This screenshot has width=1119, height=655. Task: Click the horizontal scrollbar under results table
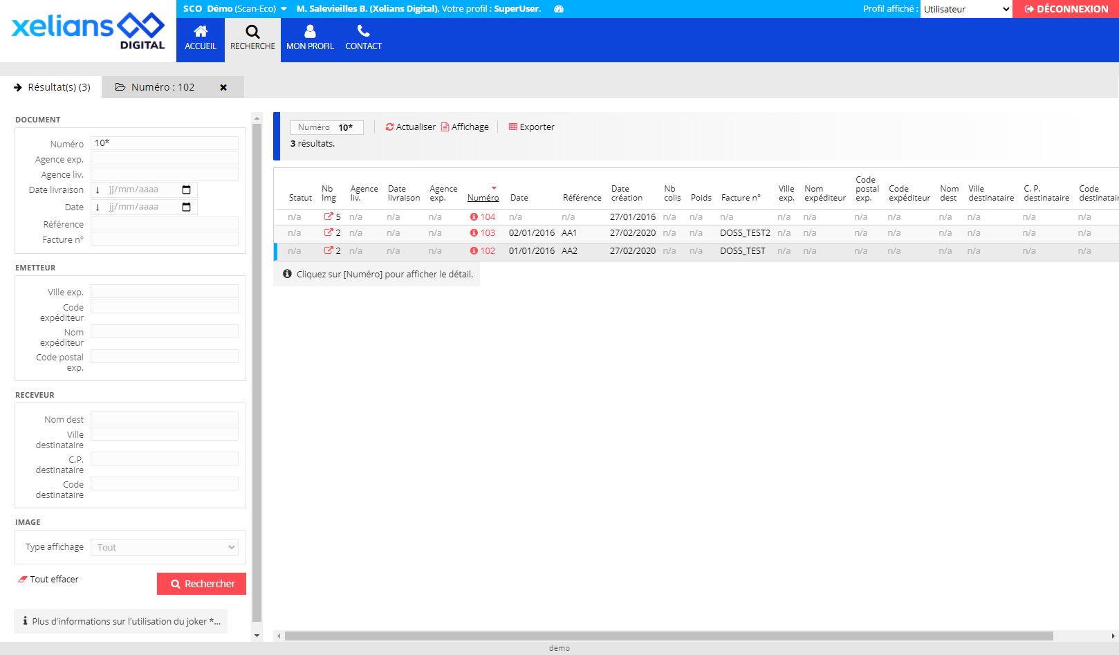(668, 636)
